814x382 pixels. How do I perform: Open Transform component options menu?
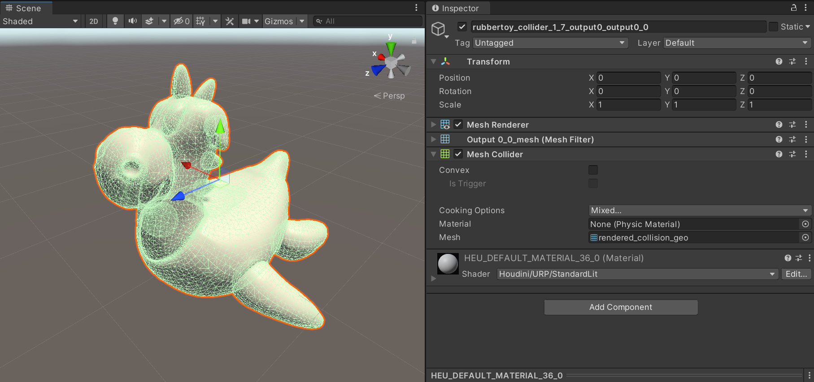coord(806,62)
